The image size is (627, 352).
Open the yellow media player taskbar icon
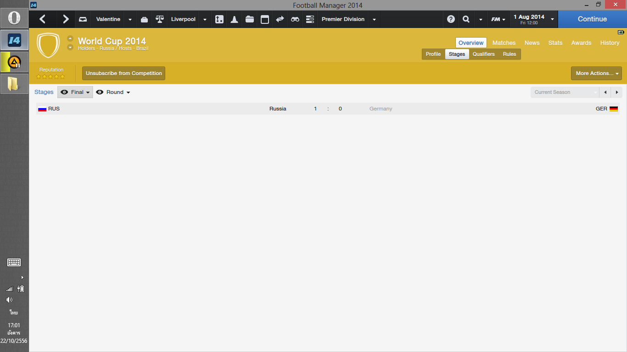pyautogui.click(x=14, y=62)
